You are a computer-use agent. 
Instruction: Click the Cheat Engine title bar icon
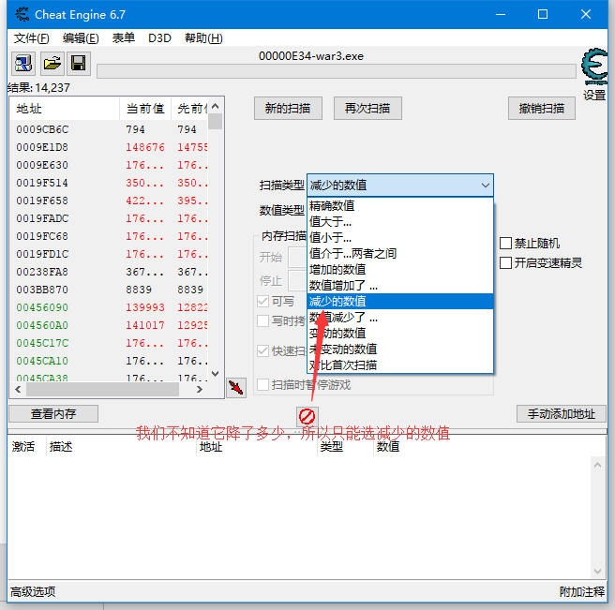22,14
